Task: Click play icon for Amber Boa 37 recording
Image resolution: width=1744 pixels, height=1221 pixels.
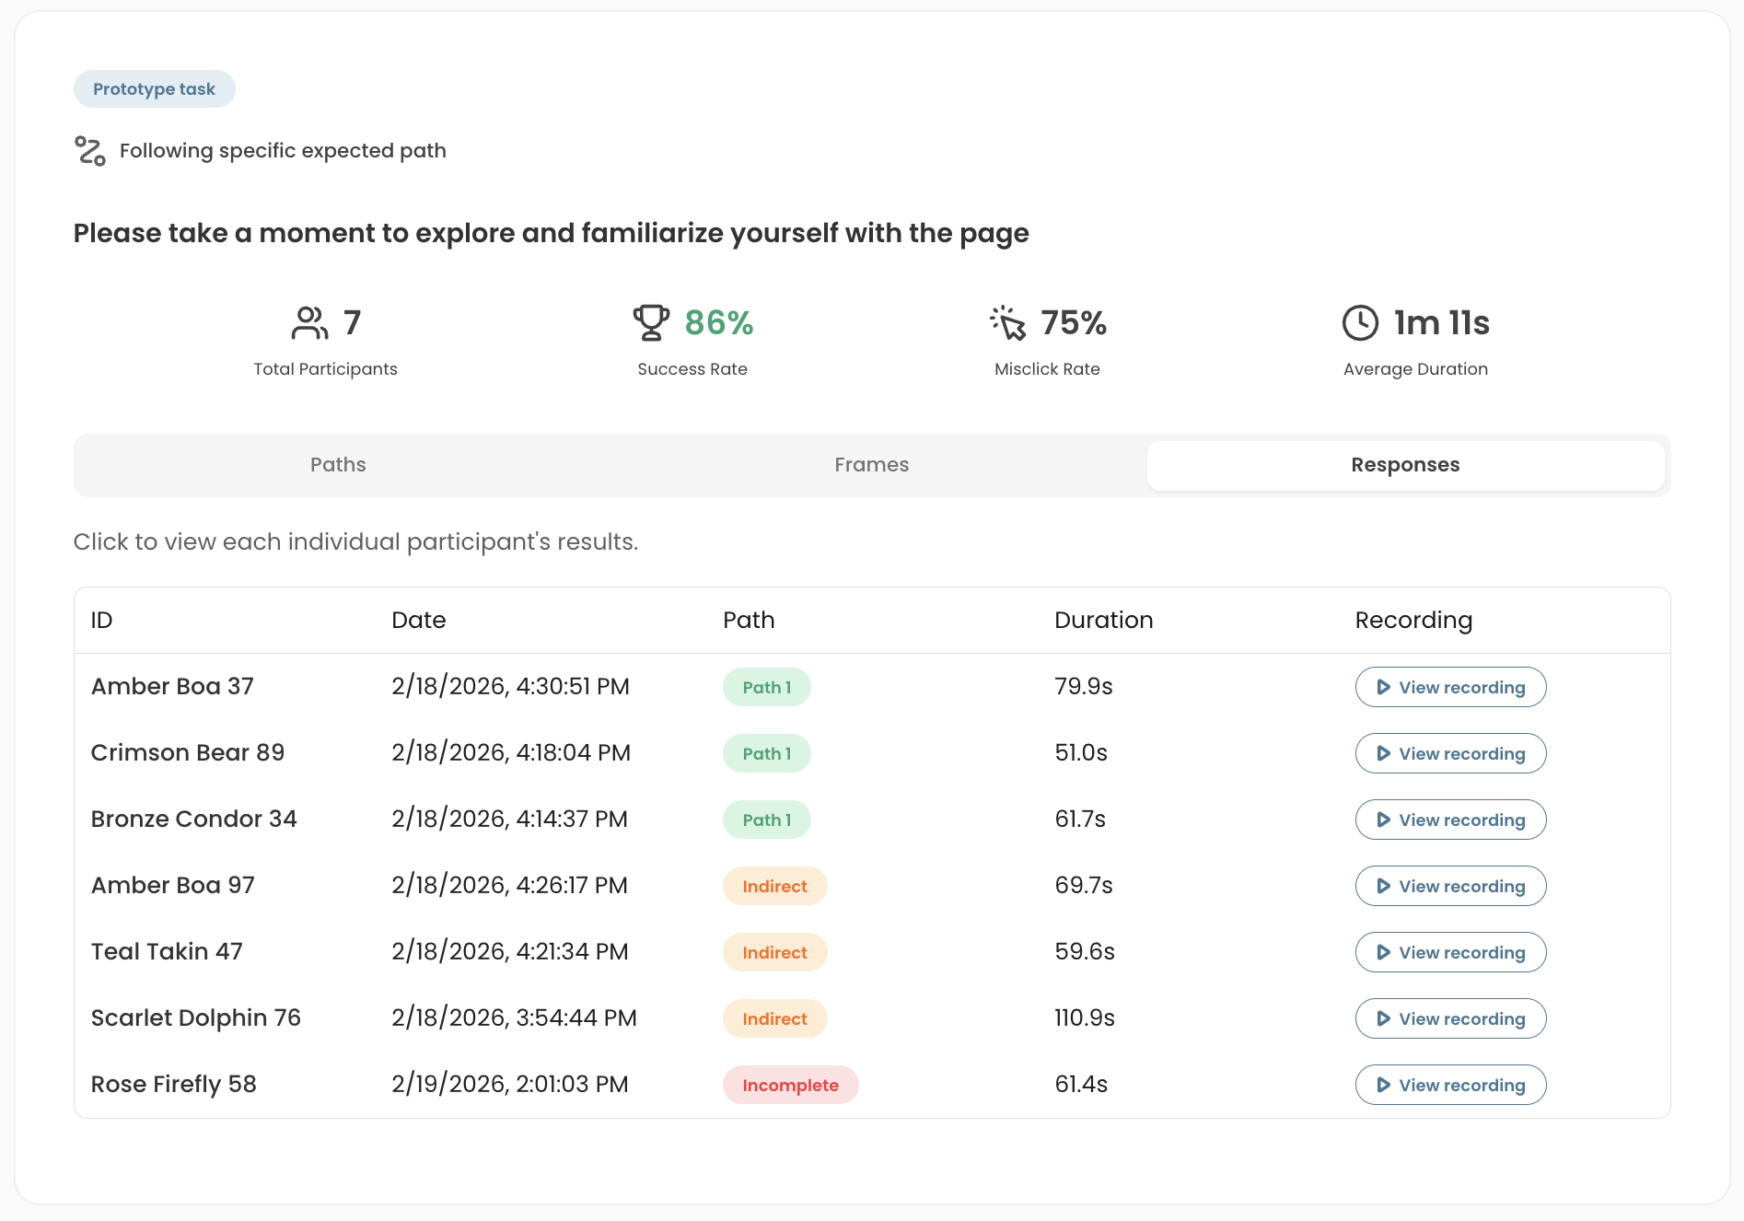Action: click(1383, 687)
